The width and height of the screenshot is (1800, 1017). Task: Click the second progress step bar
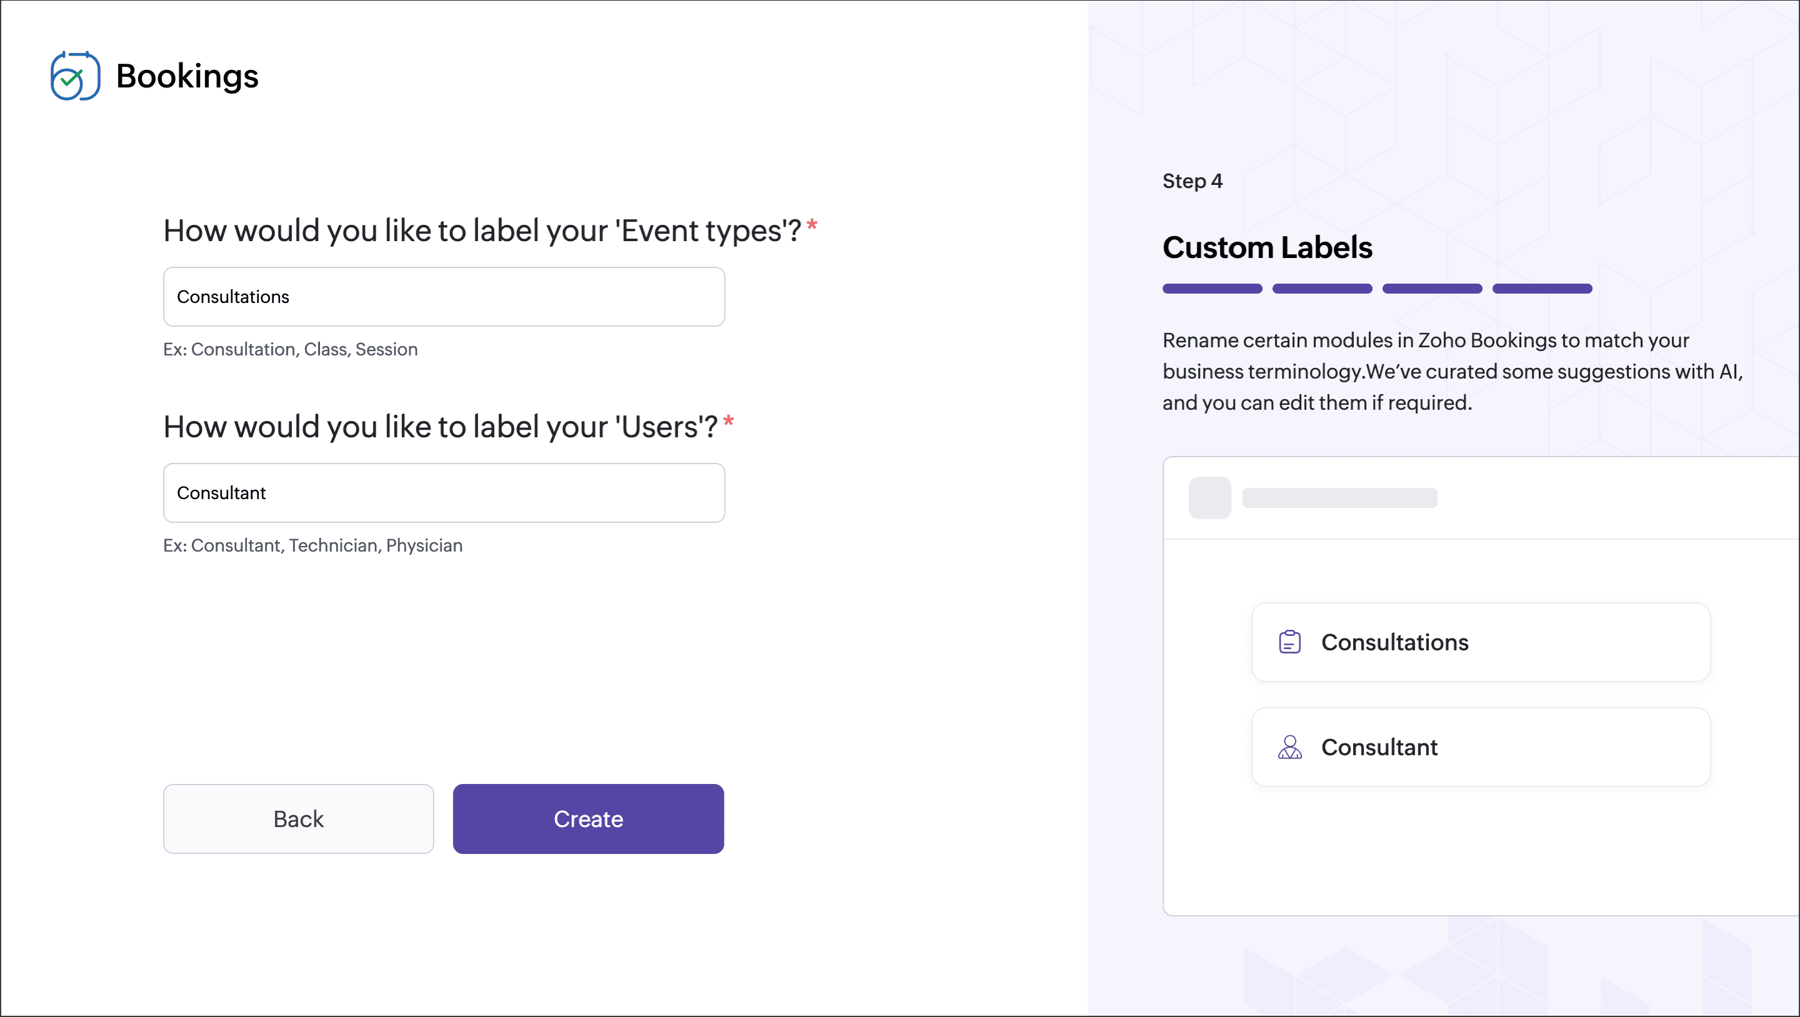[x=1321, y=289]
